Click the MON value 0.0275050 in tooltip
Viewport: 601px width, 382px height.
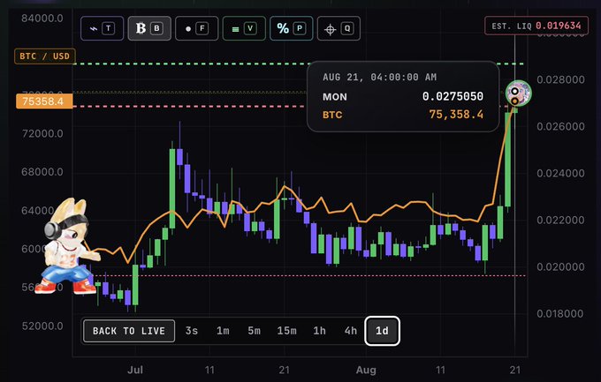[453, 96]
